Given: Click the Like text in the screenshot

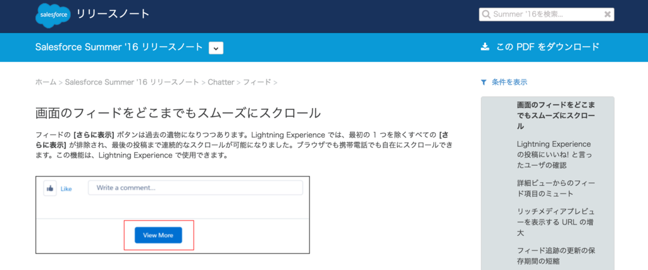Looking at the screenshot, I should [66, 188].
